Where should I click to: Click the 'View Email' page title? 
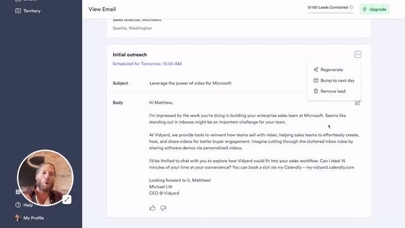pos(103,9)
